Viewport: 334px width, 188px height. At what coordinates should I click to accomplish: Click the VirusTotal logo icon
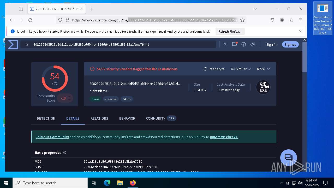coord(13,44)
